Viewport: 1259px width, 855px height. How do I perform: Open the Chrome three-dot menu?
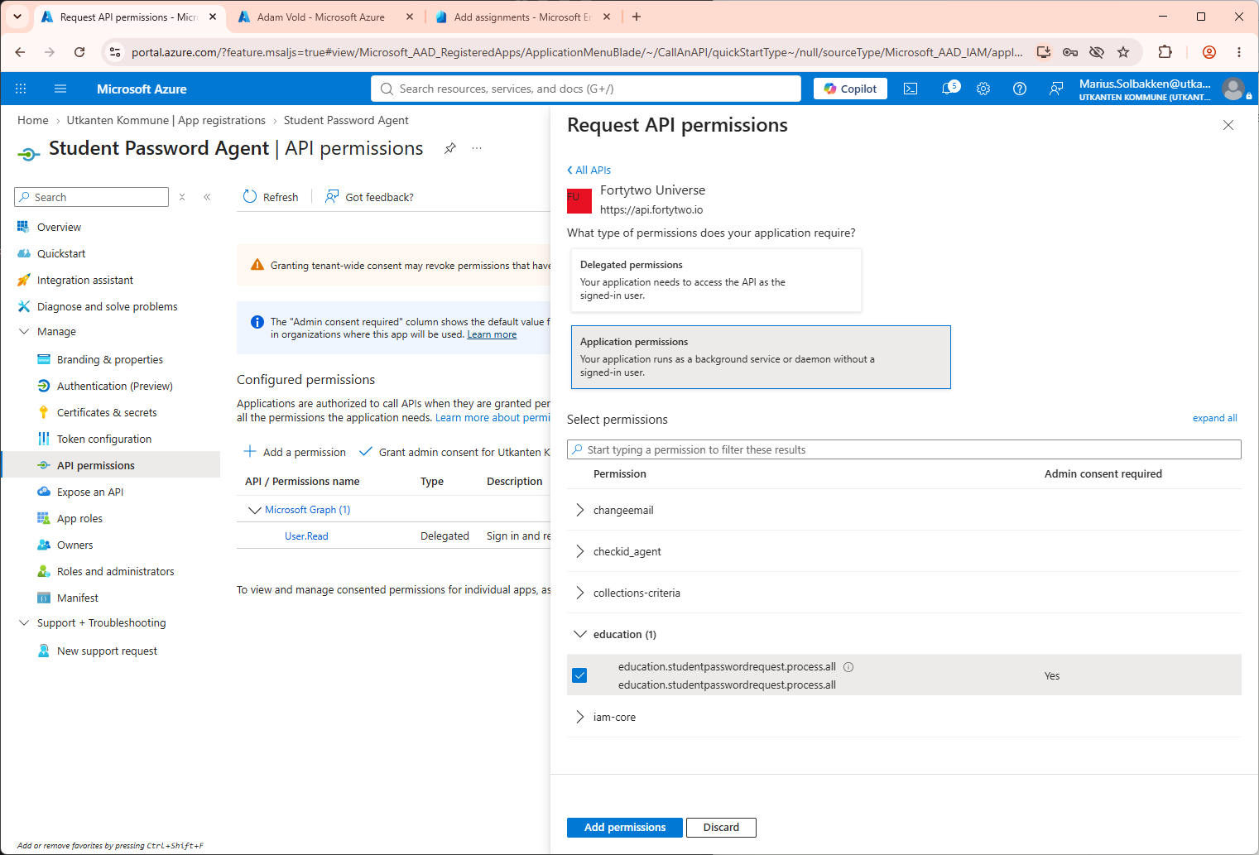1239,52
